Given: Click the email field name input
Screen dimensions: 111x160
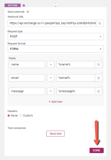Looking at the screenshot, I should [x=27, y=78].
